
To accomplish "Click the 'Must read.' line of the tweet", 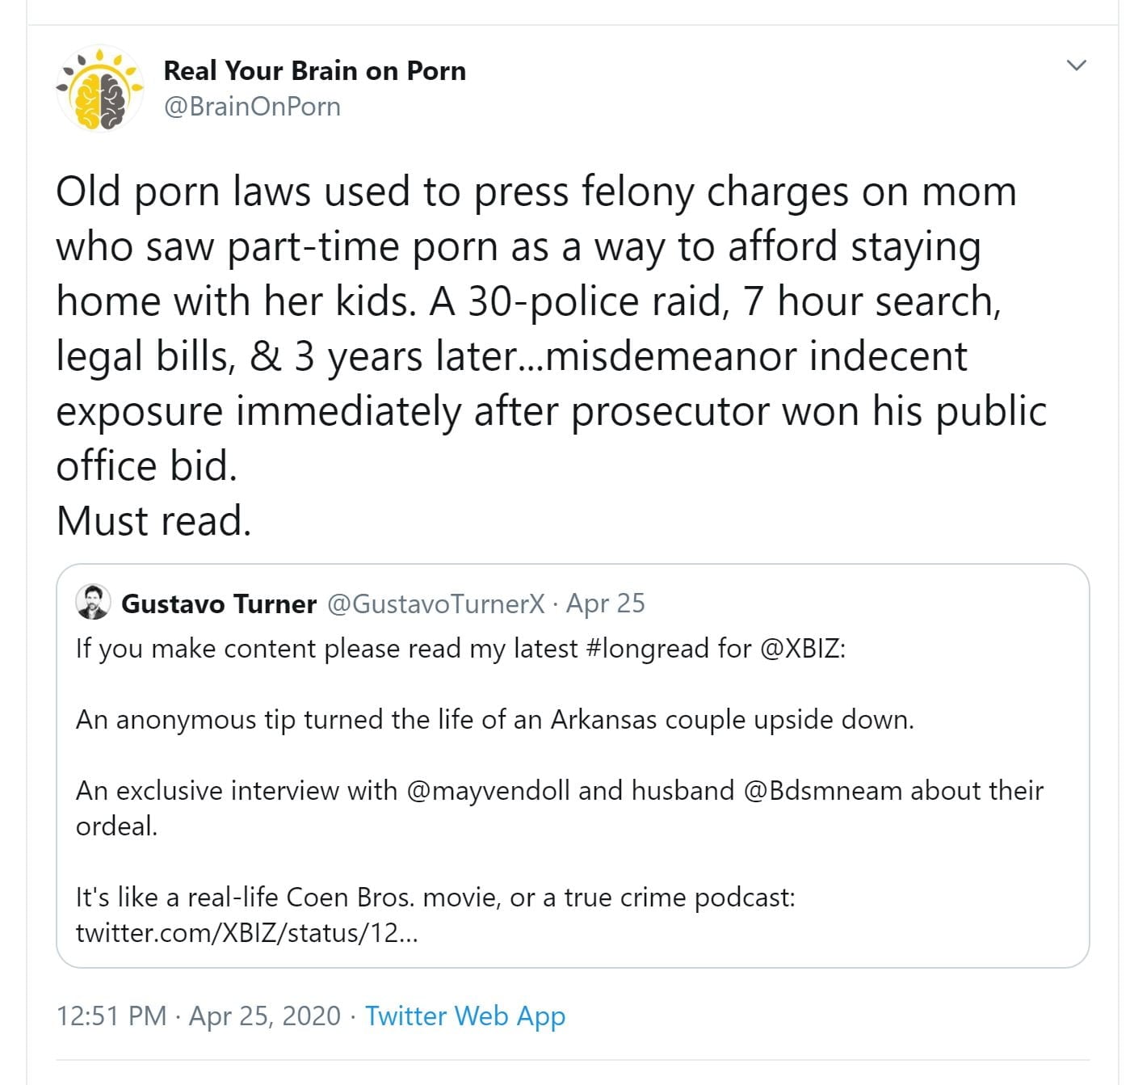I will 153,521.
